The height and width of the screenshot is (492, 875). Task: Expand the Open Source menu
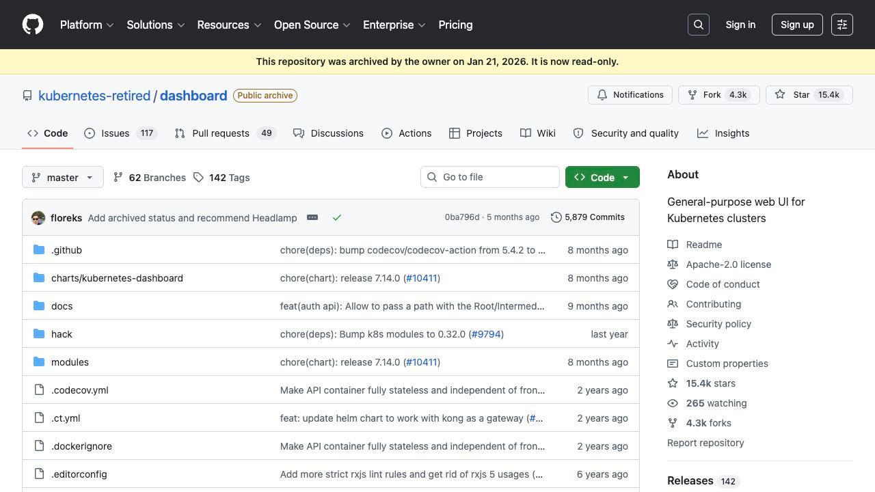pos(312,25)
